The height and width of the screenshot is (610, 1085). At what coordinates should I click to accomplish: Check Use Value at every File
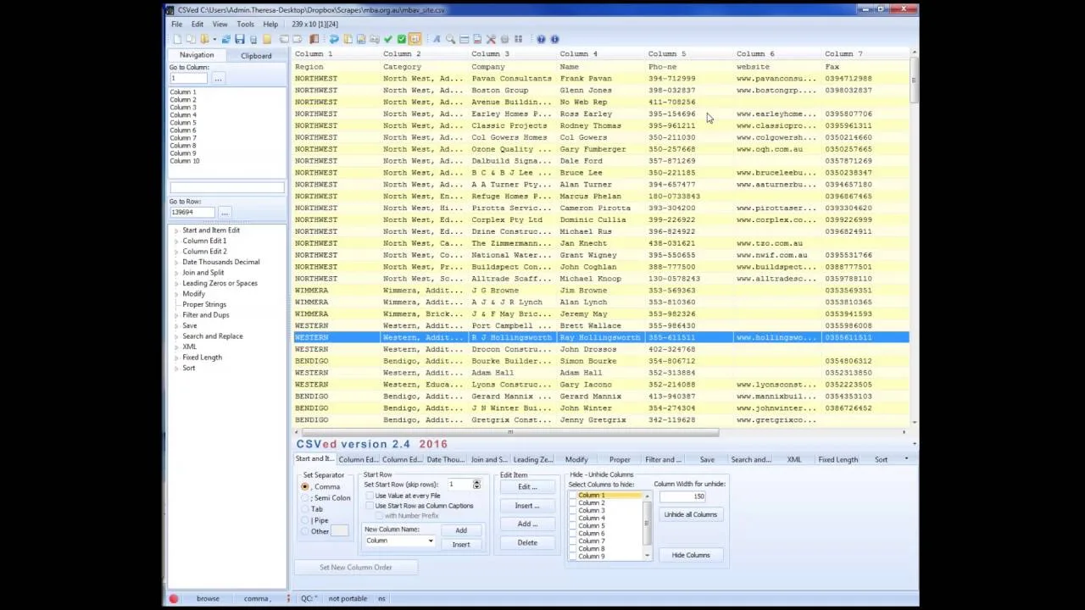[x=370, y=496]
